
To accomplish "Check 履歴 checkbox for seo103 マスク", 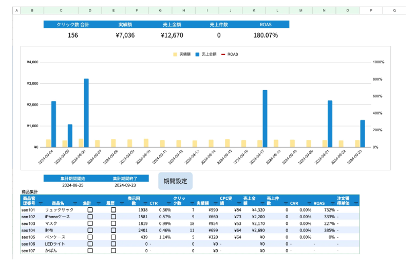I will coord(114,223).
